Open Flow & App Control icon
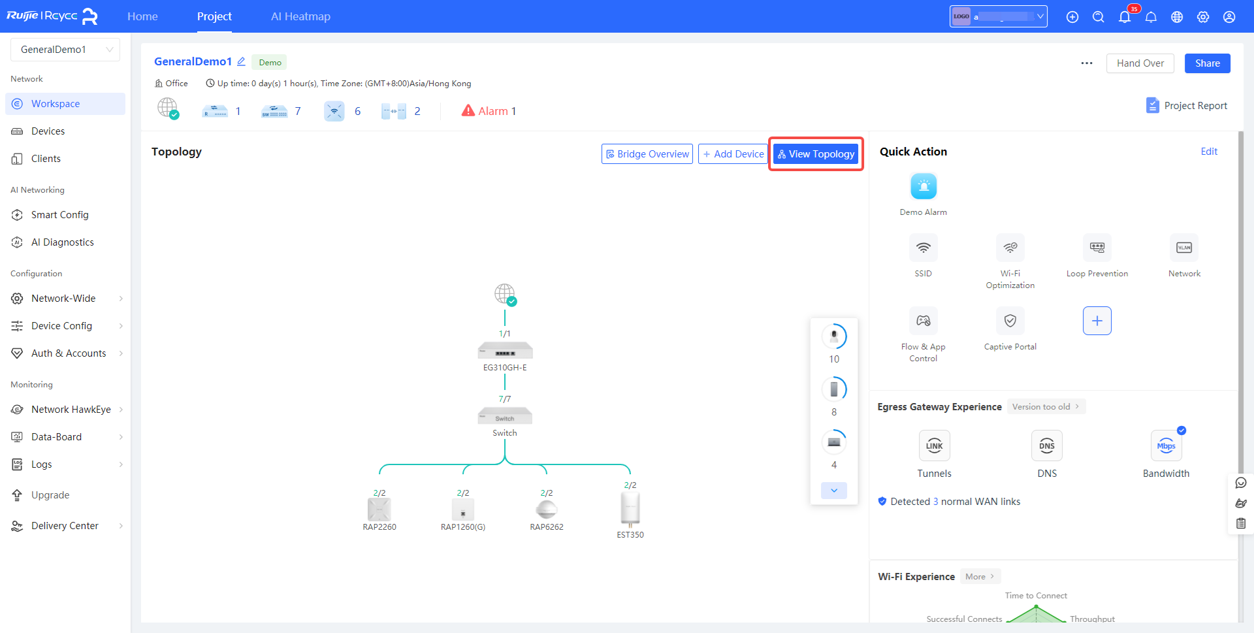This screenshot has width=1254, height=633. (x=923, y=321)
